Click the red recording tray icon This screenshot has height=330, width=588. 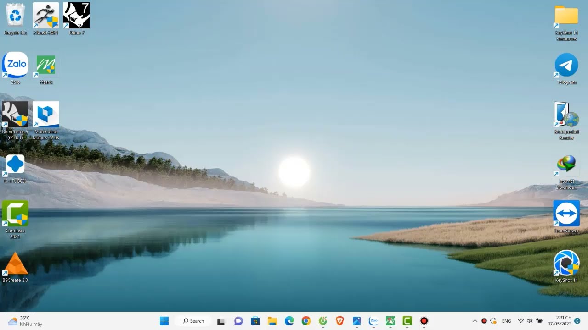[484, 321]
